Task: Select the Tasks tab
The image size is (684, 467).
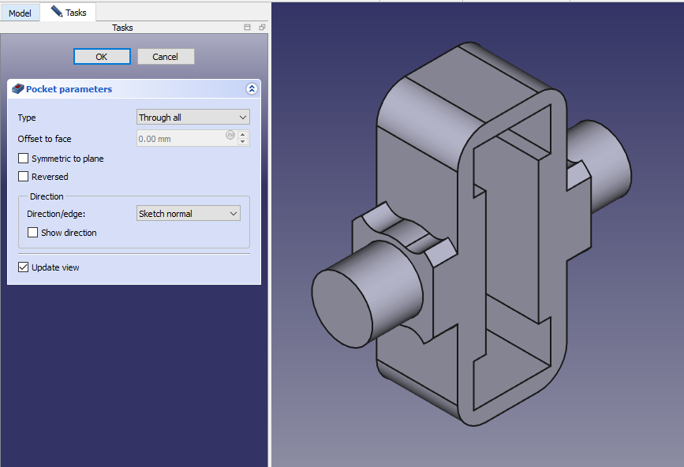Action: coord(69,13)
